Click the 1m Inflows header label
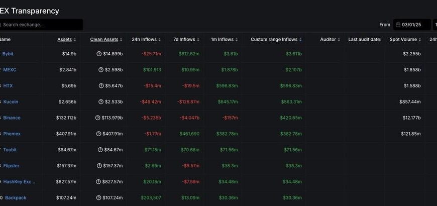 pos(222,40)
